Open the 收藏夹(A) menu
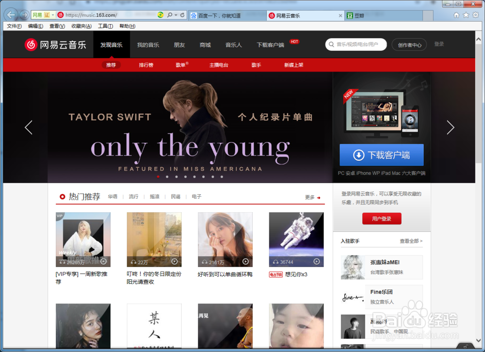 81,26
